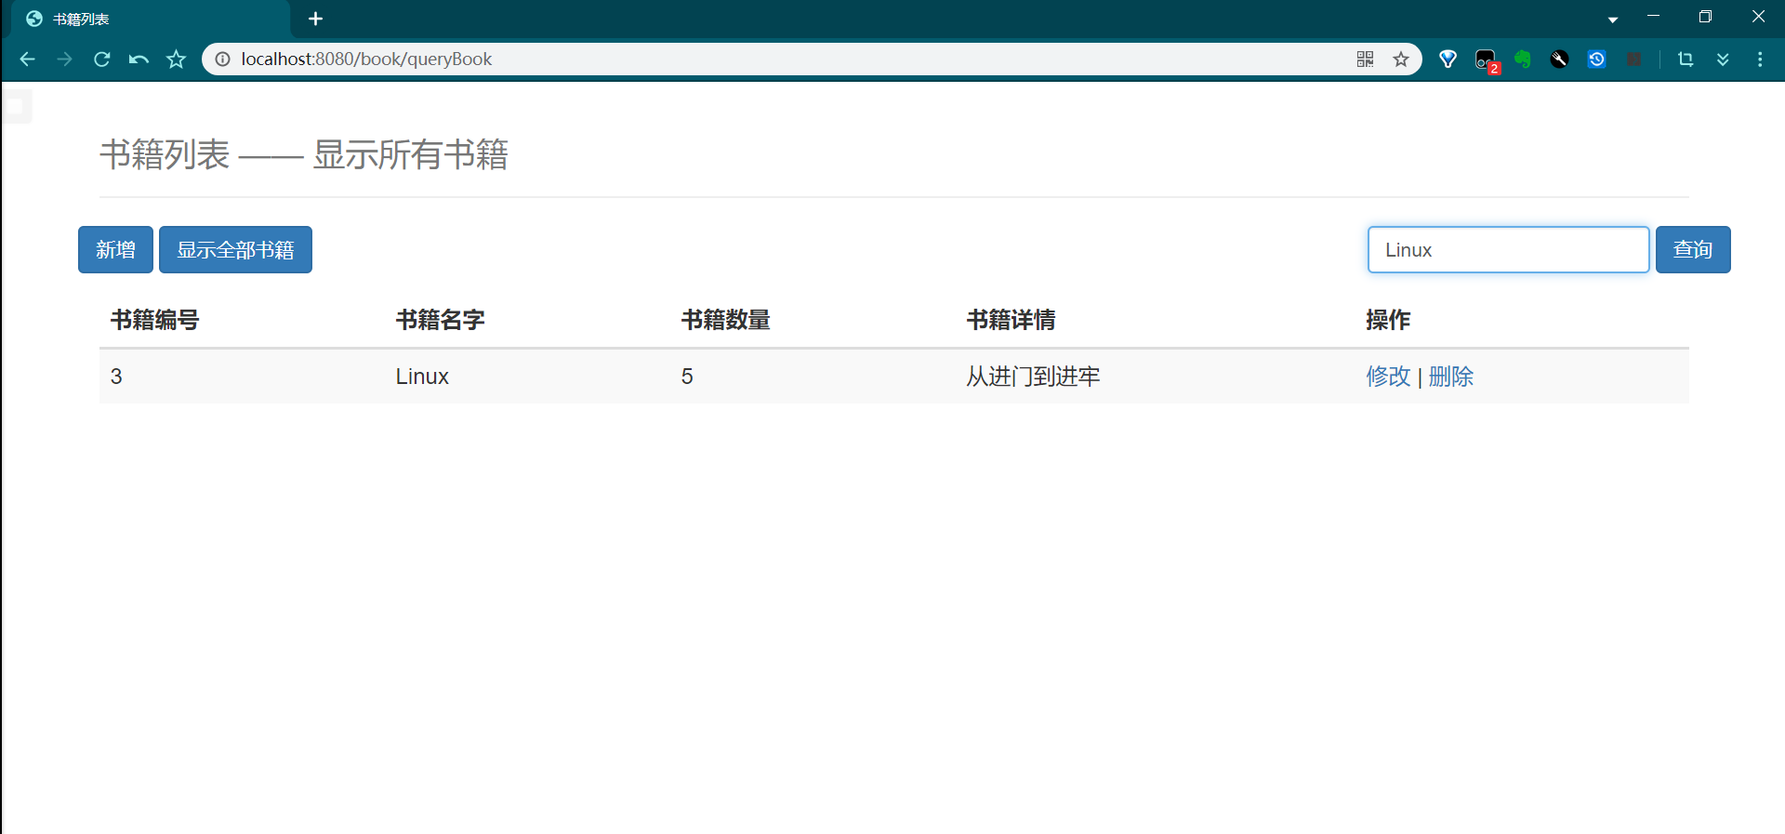The height and width of the screenshot is (834, 1785).
Task: Open the tab list dropdown arrow
Action: coord(1613,20)
